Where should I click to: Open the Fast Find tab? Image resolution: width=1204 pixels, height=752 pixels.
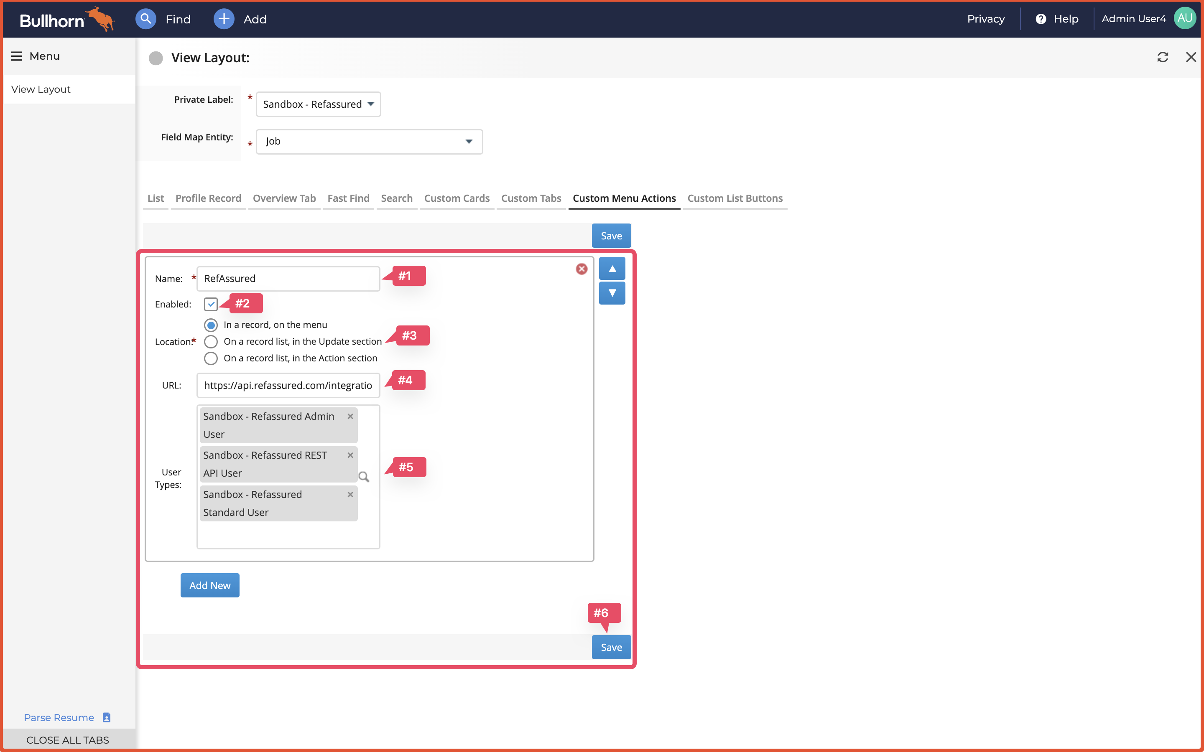[x=348, y=198]
